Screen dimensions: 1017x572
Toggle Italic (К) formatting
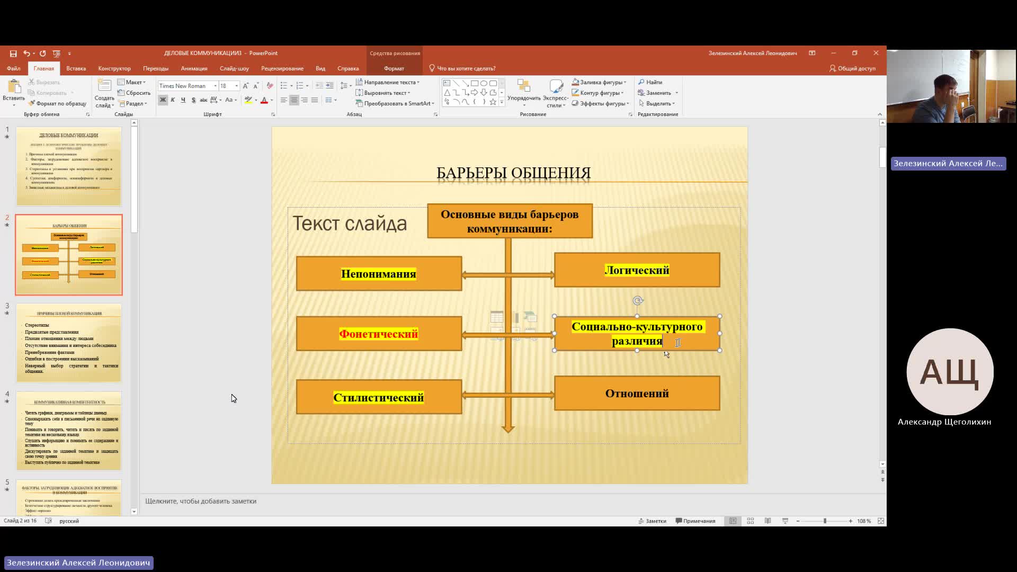[173, 100]
